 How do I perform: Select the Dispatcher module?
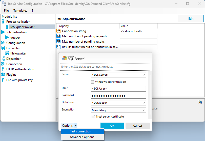click(13, 59)
